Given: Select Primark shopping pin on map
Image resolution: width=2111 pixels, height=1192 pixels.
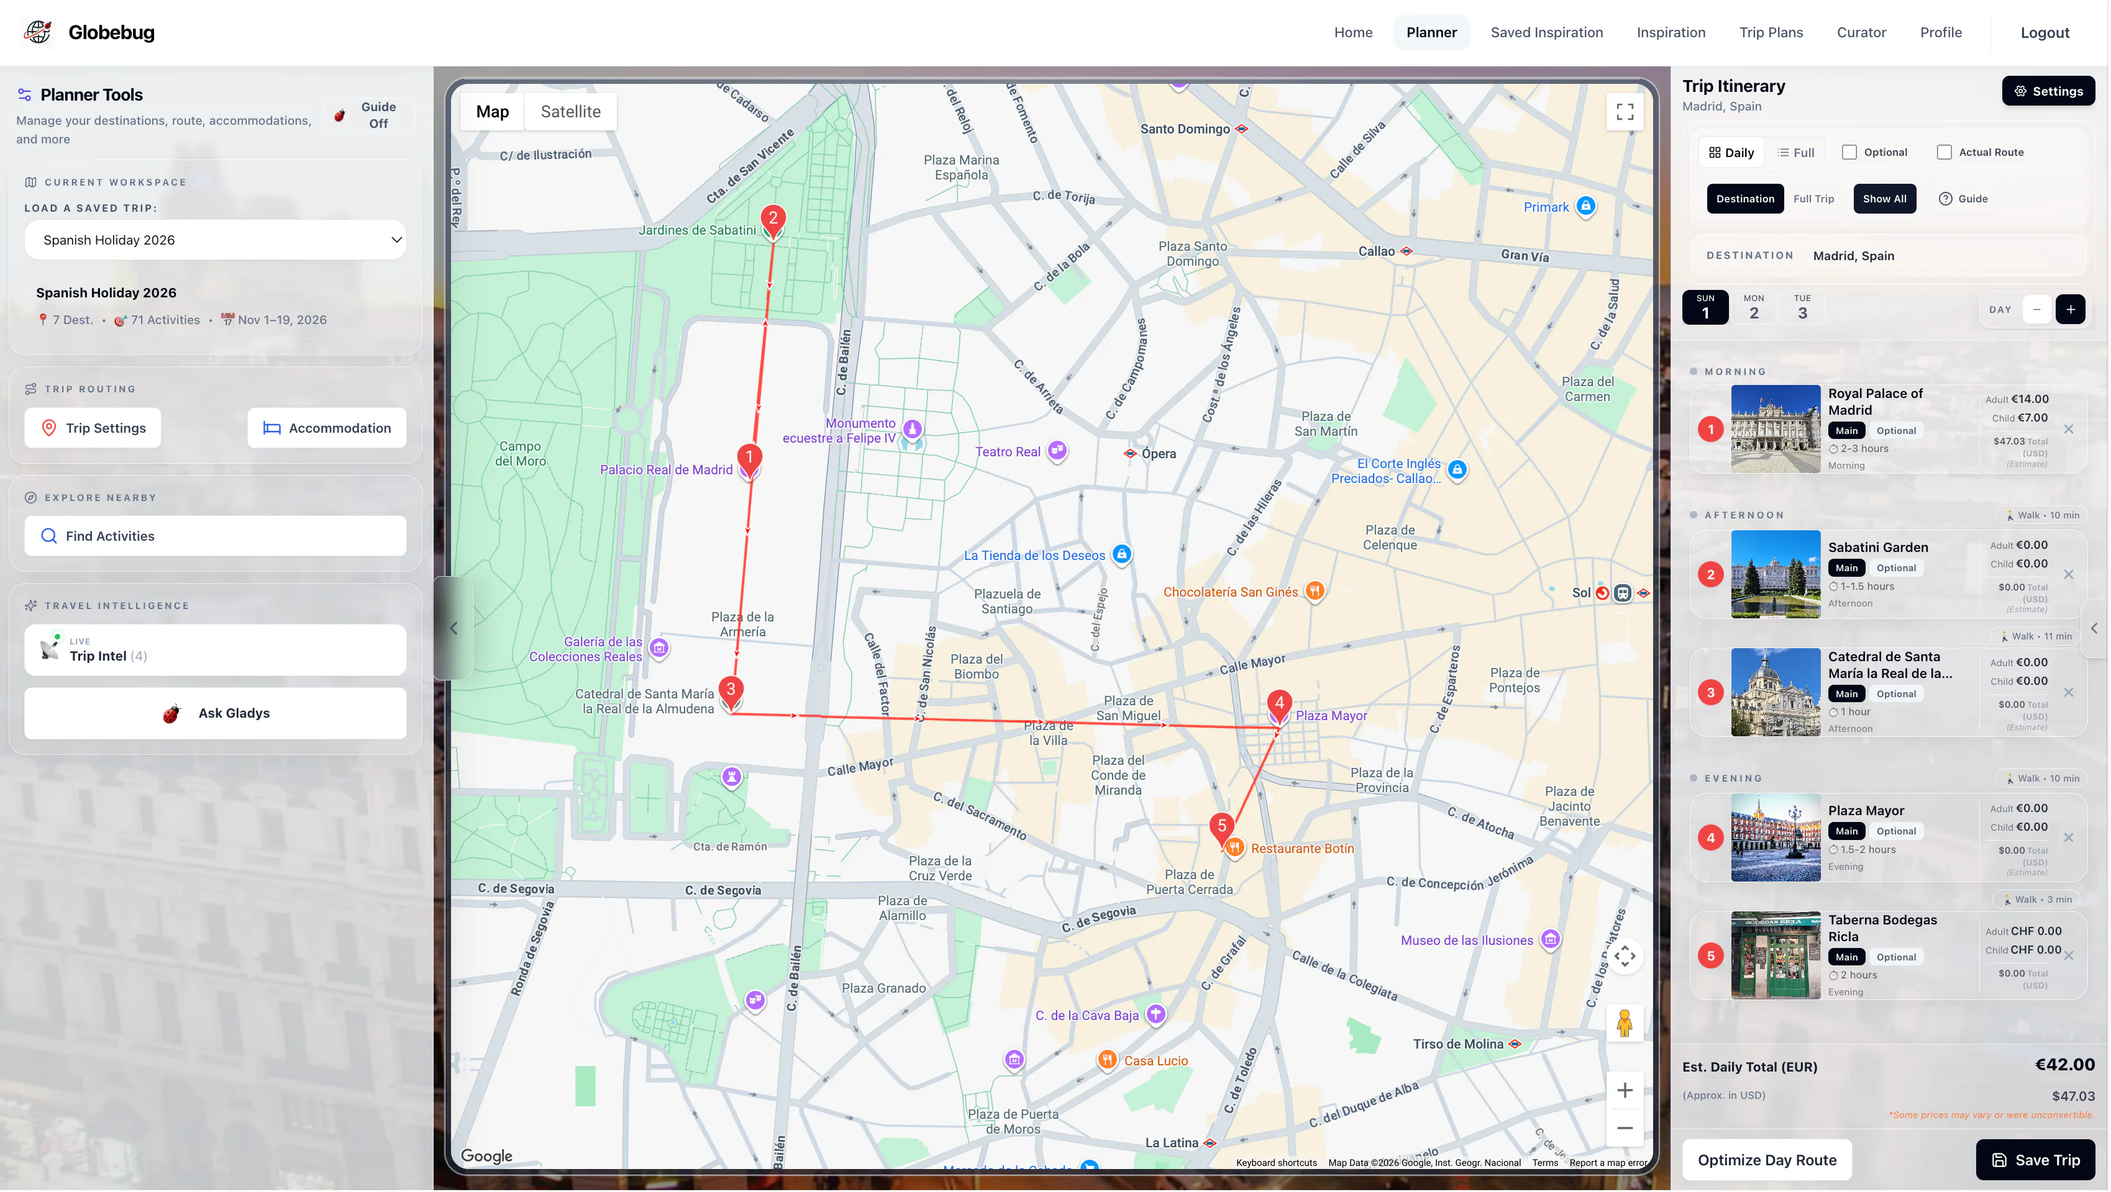Looking at the screenshot, I should pyautogui.click(x=1585, y=205).
